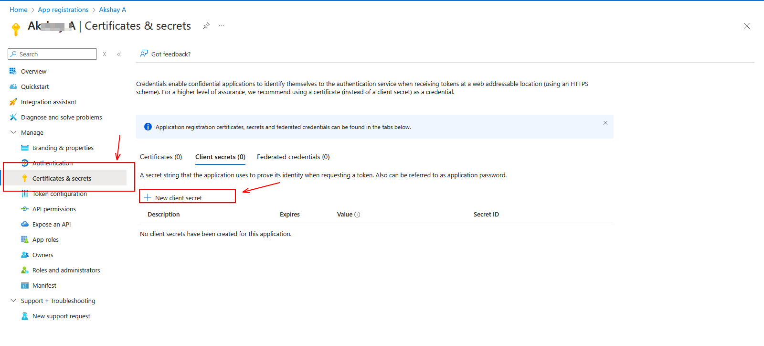Click the blue info icon in the banner
Viewport: 764px width, 346px height.
[148, 127]
